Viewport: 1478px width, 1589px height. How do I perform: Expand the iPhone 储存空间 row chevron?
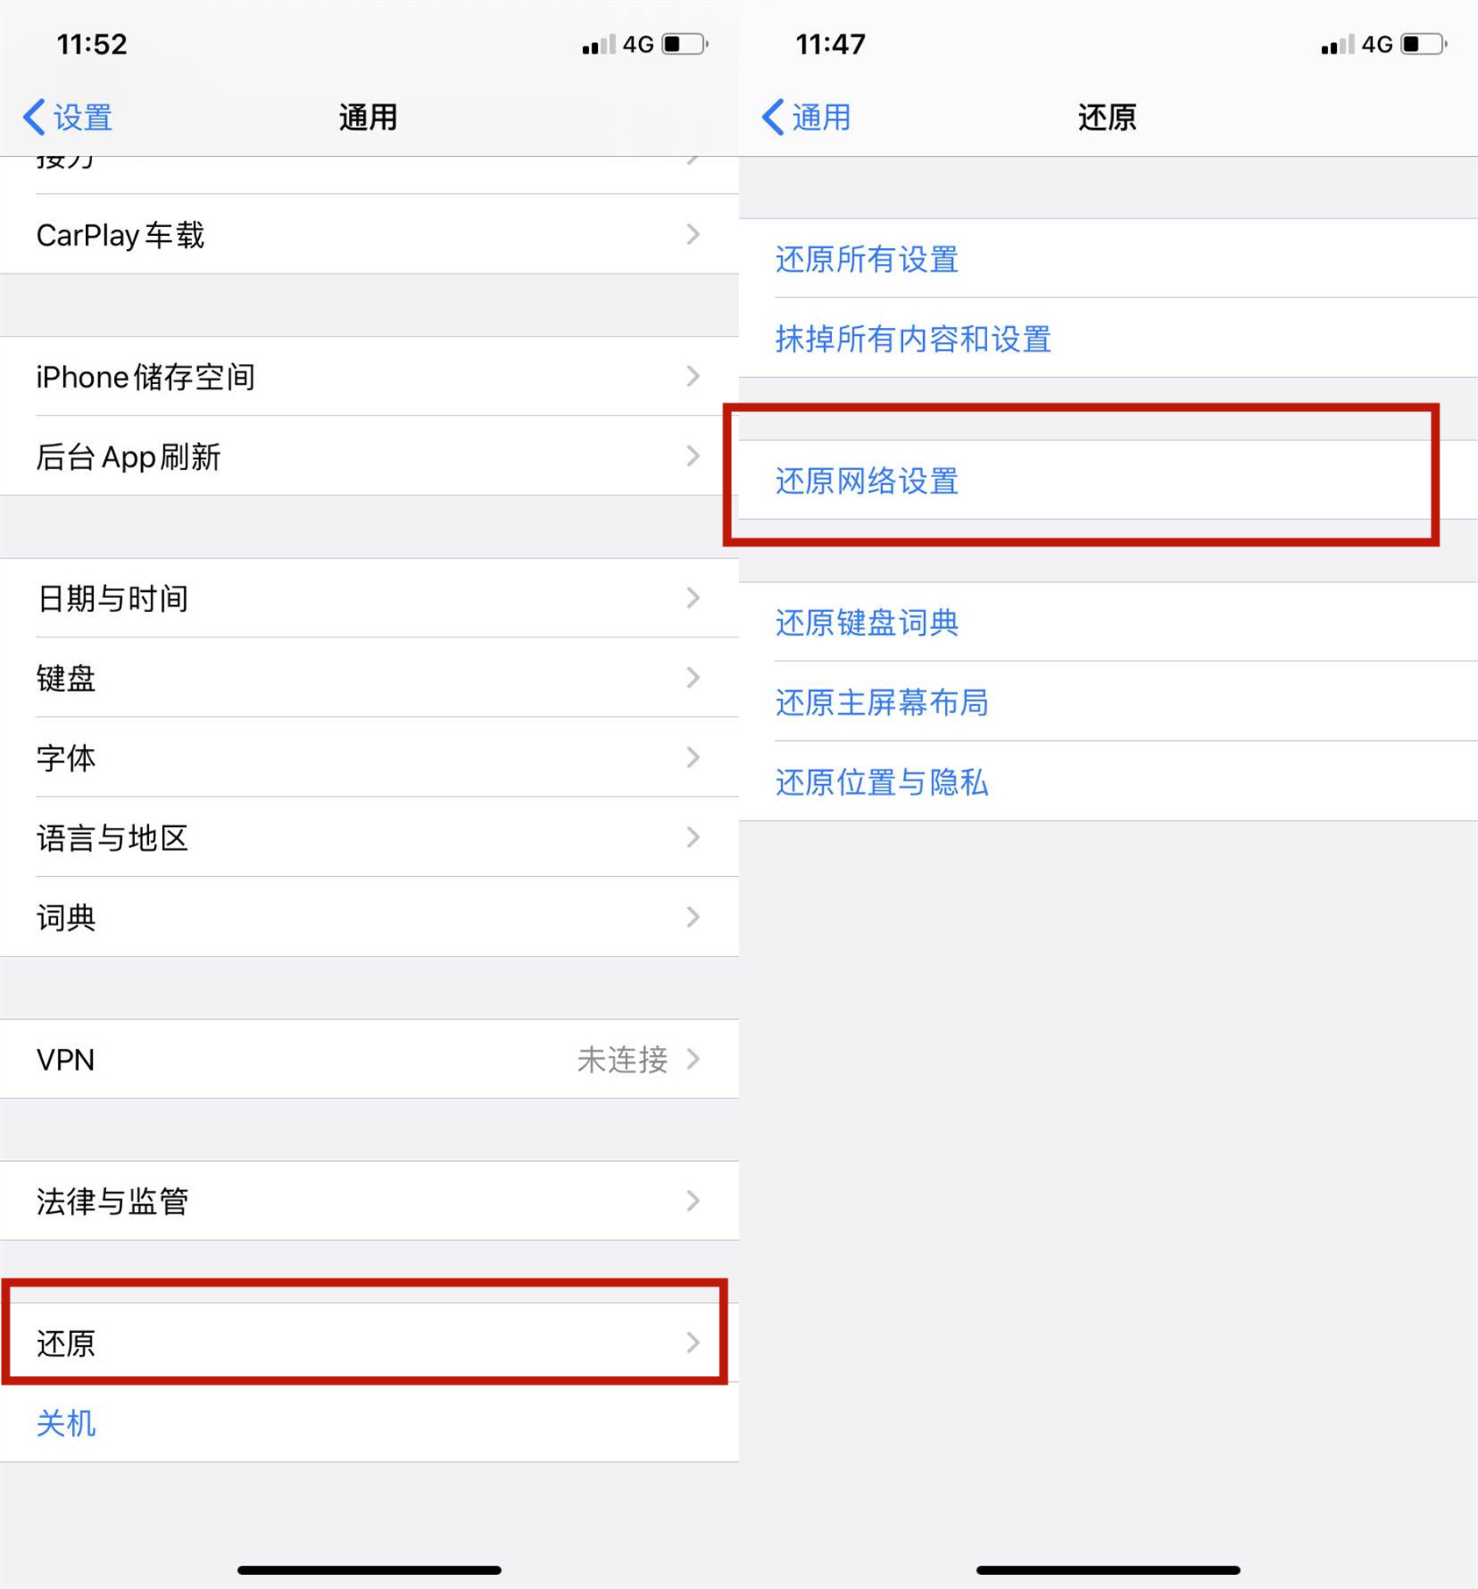(x=693, y=376)
